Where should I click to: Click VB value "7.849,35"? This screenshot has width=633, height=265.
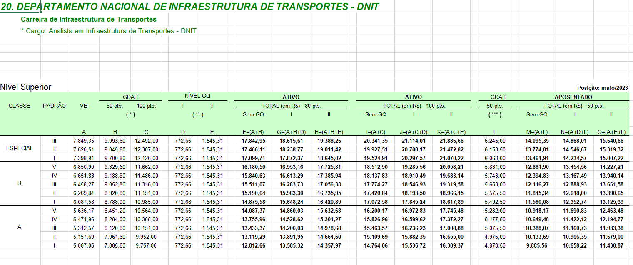[x=84, y=141]
